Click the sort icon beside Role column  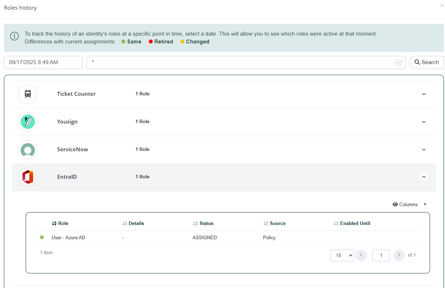click(x=54, y=224)
